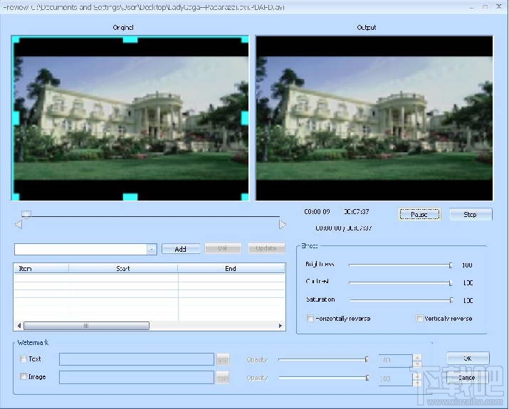The image size is (509, 409).
Task: Click the bottom-center crop handle on Original preview
Action: click(x=130, y=197)
